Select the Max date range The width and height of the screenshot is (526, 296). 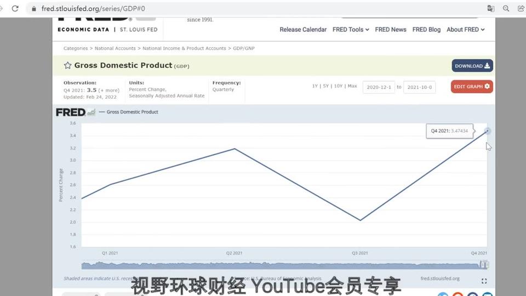tap(352, 86)
